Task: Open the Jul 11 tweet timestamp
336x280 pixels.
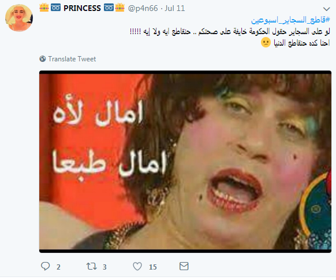Action: point(175,8)
